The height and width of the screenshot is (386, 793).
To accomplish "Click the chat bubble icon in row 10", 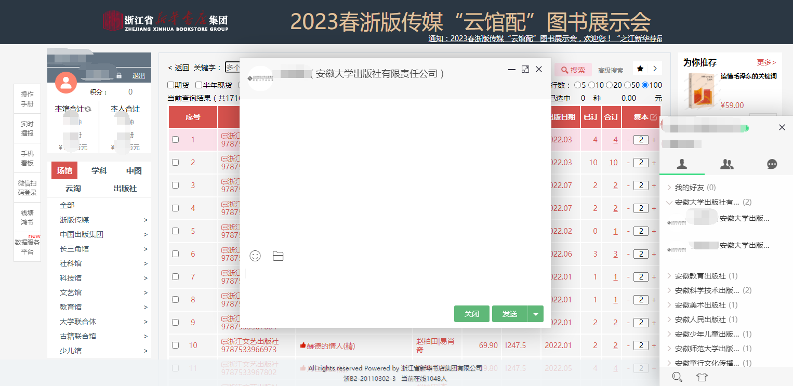I will (x=224, y=341).
